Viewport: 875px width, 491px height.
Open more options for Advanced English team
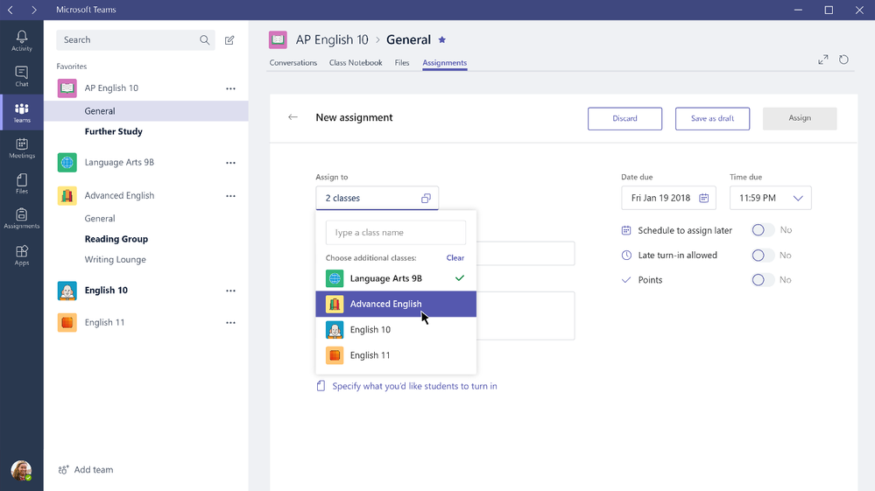230,196
